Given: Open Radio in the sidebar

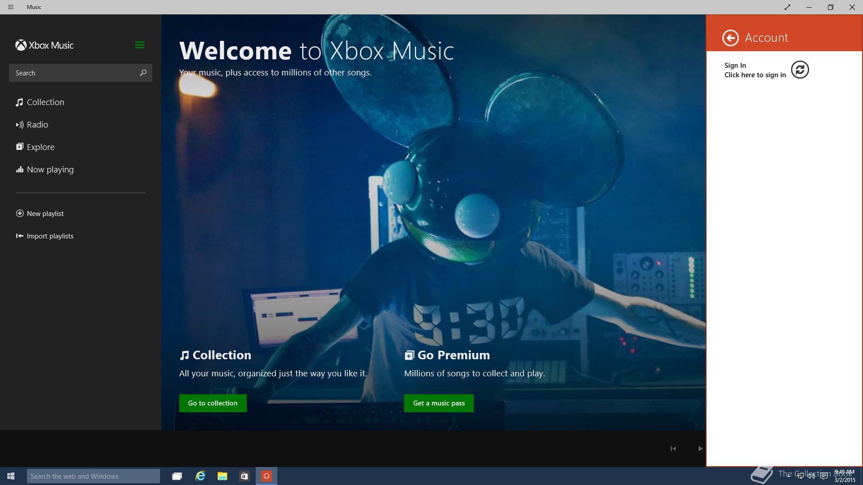Looking at the screenshot, I should [x=32, y=125].
